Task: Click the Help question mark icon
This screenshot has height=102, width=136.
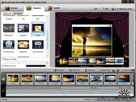Action: click(x=103, y=8)
